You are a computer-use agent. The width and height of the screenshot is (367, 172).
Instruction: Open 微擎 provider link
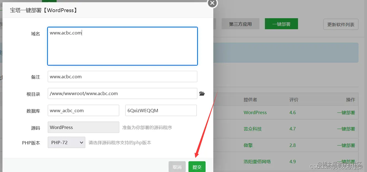coord(248,145)
